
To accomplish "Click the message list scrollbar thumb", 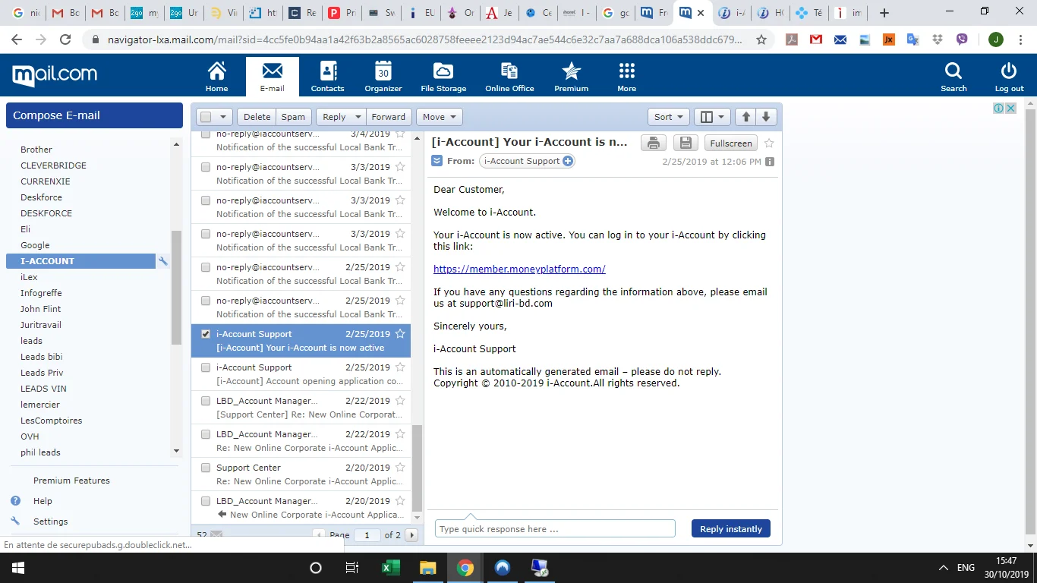I will click(x=417, y=468).
